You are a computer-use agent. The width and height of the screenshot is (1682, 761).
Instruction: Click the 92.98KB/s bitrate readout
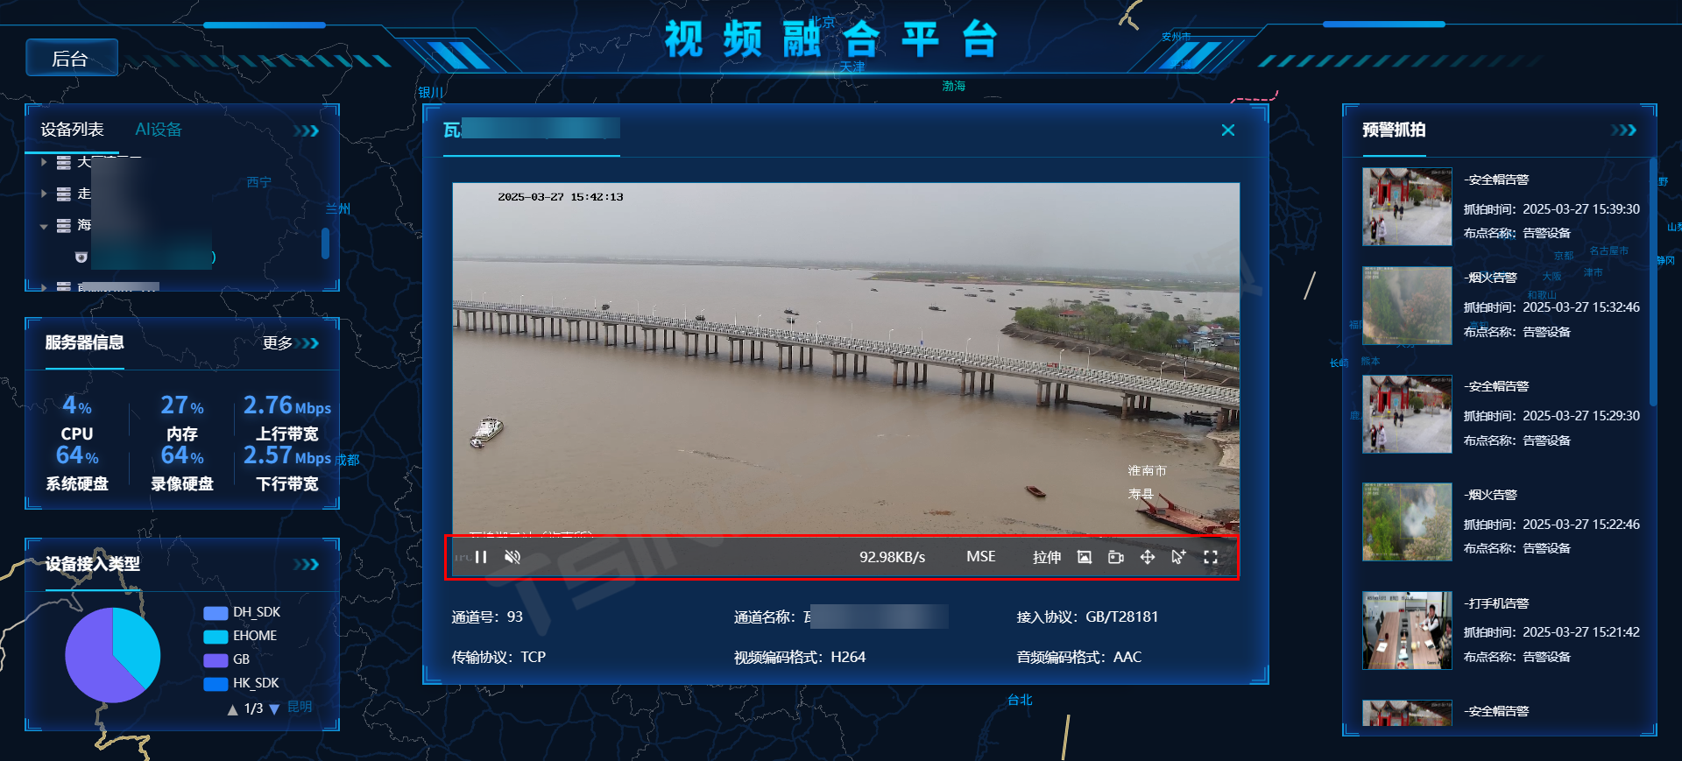pyautogui.click(x=892, y=557)
